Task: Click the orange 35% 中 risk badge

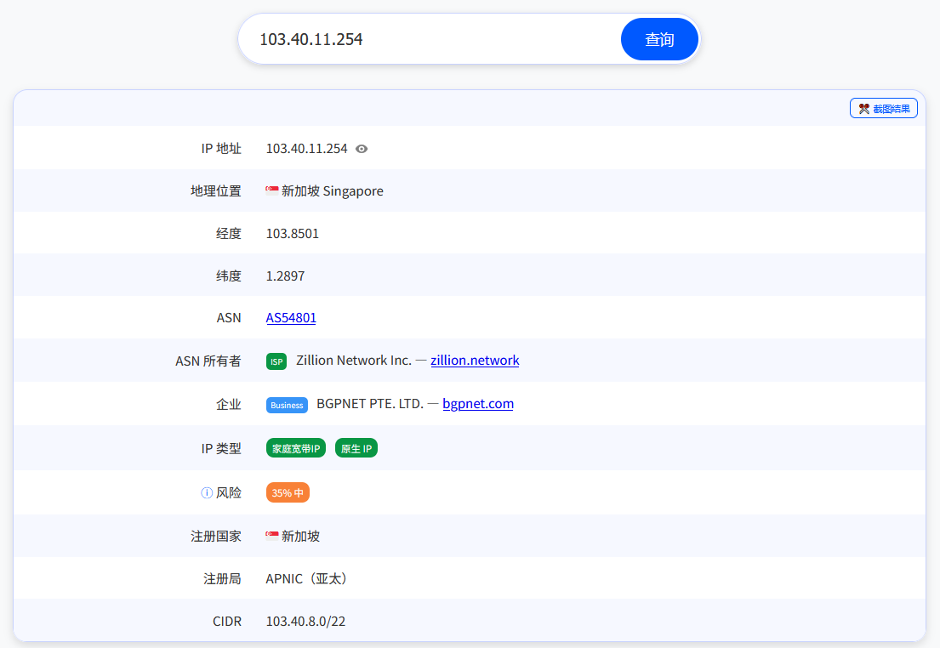Action: tap(287, 492)
